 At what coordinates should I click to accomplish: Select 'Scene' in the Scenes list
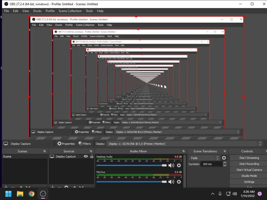[25, 157]
